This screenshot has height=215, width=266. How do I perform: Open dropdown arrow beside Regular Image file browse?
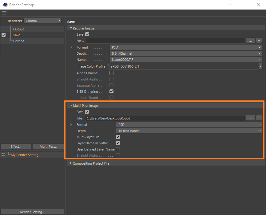pyautogui.click(x=259, y=41)
